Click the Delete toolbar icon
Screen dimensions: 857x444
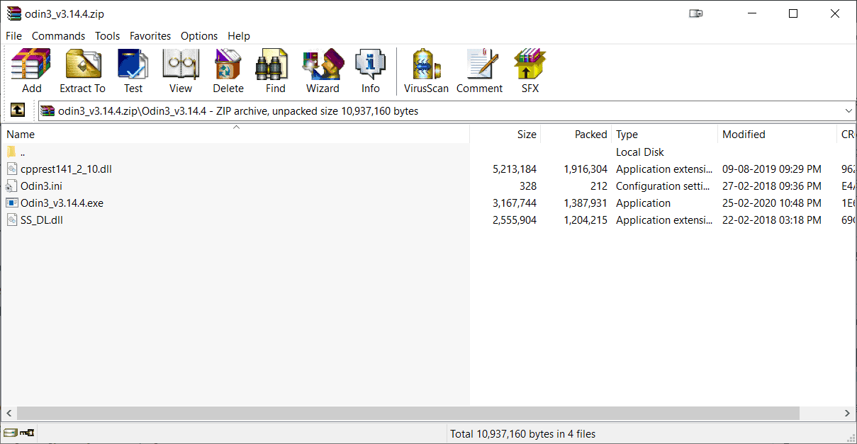tap(228, 72)
